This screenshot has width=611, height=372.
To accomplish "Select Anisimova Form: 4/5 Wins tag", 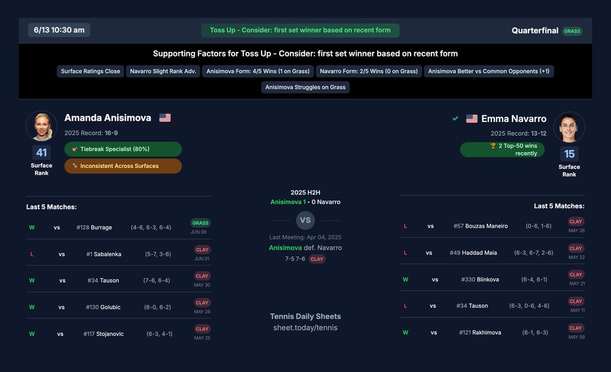I will 258,71.
